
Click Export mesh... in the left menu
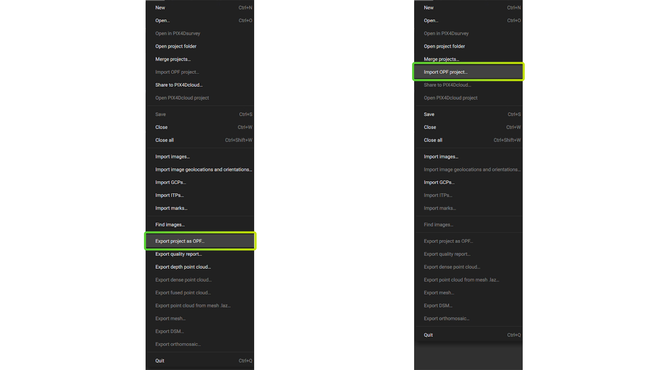click(x=200, y=319)
